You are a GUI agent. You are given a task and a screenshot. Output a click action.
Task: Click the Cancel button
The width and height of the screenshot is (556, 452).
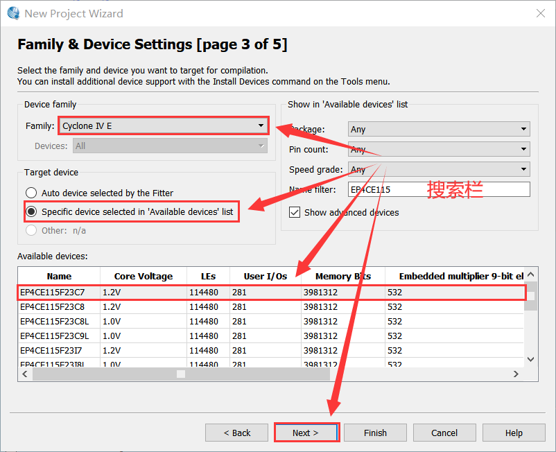click(x=444, y=433)
